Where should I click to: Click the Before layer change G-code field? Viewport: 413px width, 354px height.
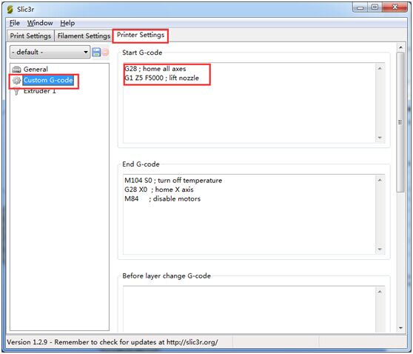(x=249, y=309)
